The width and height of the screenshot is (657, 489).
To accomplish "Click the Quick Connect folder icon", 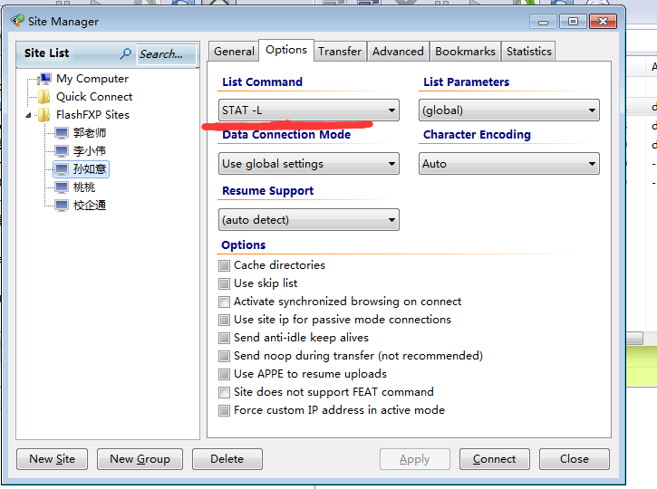I will pos(44,97).
